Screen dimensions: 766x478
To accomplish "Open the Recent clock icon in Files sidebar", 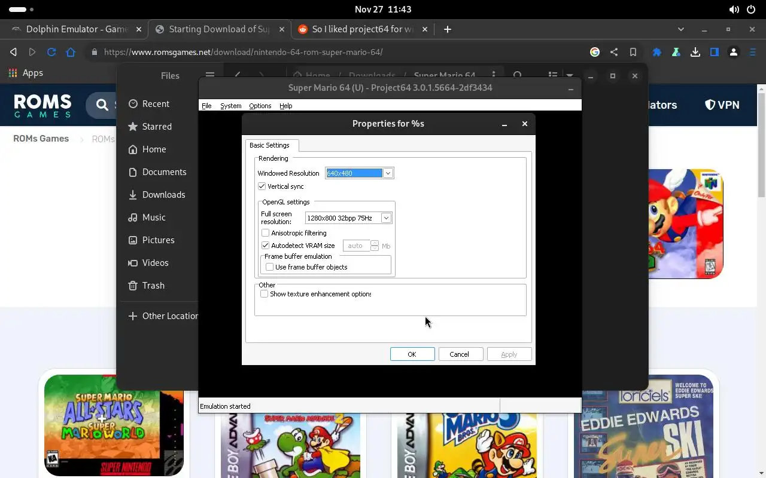I will click(x=133, y=104).
